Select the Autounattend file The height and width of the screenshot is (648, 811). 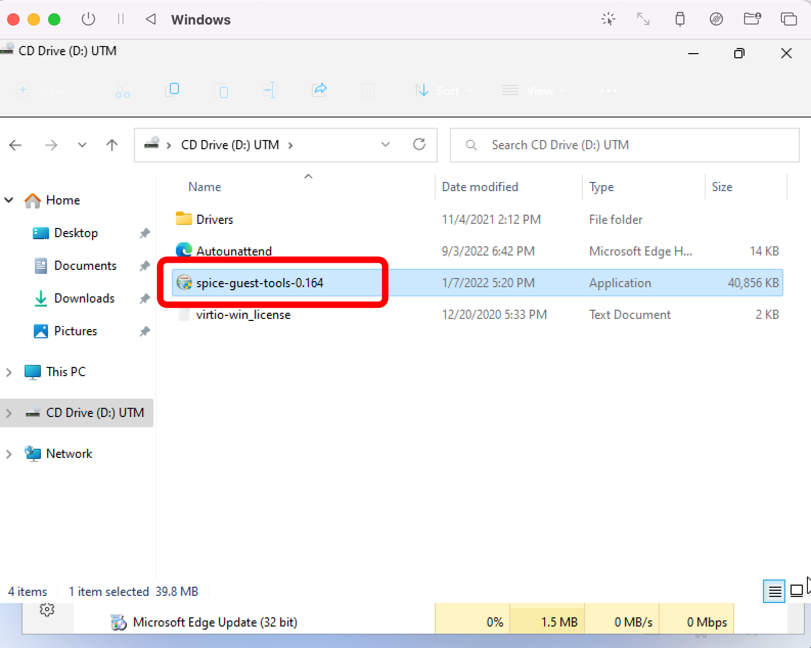pyautogui.click(x=234, y=251)
